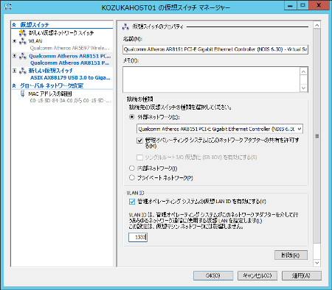
Task: Select the Qualcomm Atheros AR8151 switch icon
Action: (23, 56)
